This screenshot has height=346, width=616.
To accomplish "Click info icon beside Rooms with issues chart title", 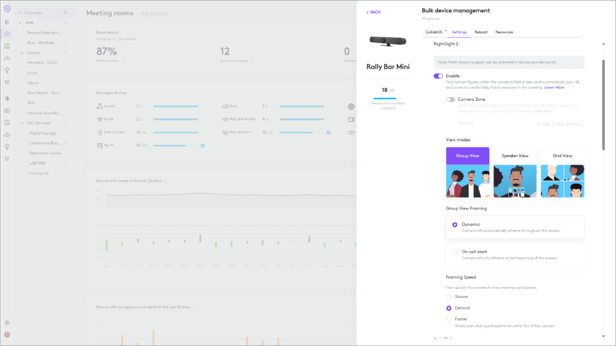I will coord(165,181).
